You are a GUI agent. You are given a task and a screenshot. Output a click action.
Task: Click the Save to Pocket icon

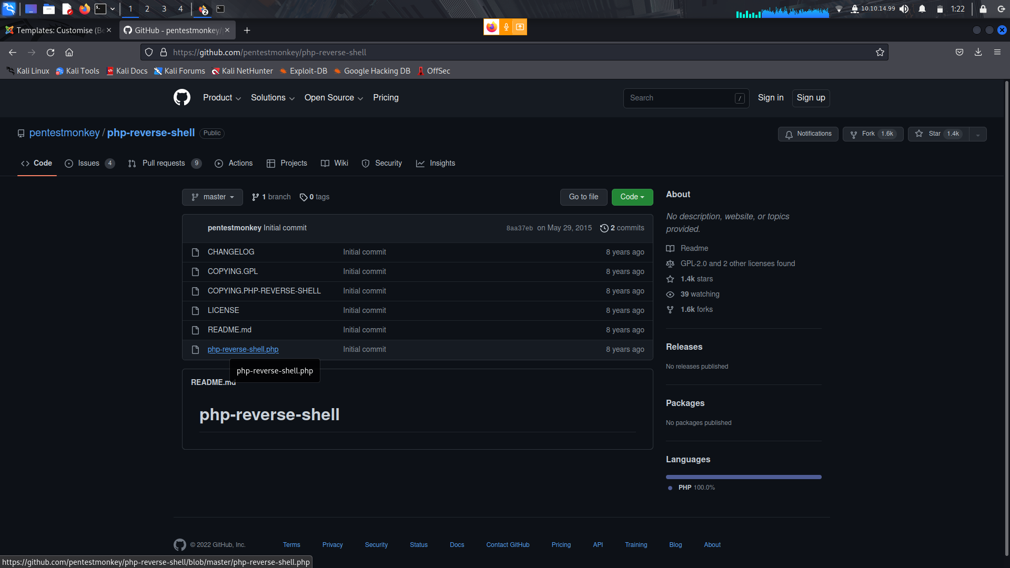(959, 52)
